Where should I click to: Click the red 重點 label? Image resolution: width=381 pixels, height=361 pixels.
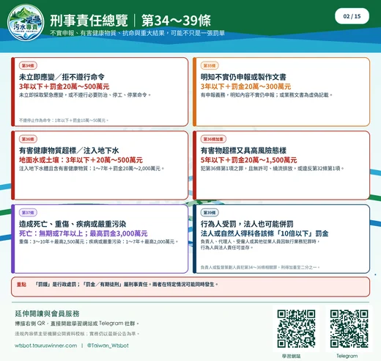click(x=21, y=285)
